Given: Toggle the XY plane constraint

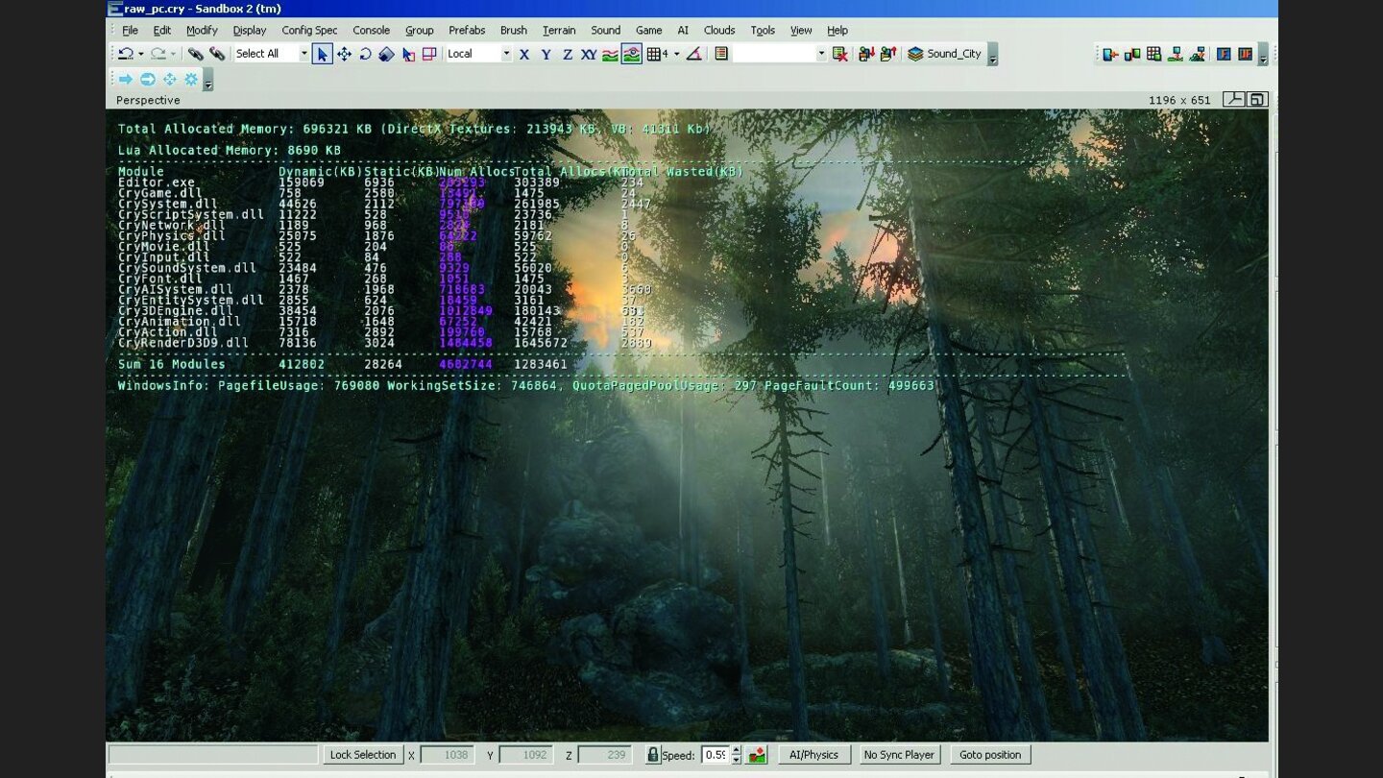Looking at the screenshot, I should (x=589, y=54).
